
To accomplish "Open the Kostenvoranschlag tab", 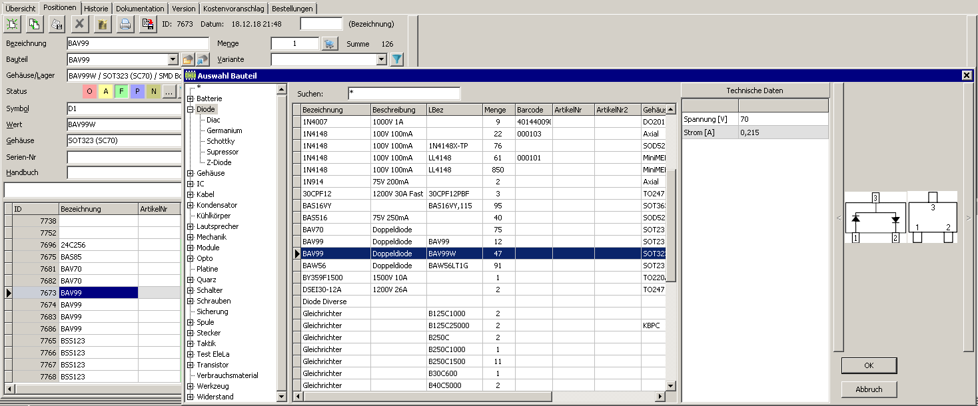I will [234, 8].
